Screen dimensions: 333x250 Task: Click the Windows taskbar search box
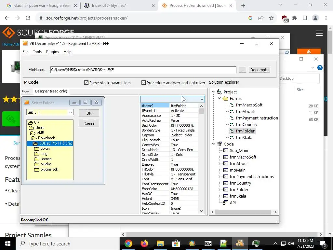tap(68, 243)
